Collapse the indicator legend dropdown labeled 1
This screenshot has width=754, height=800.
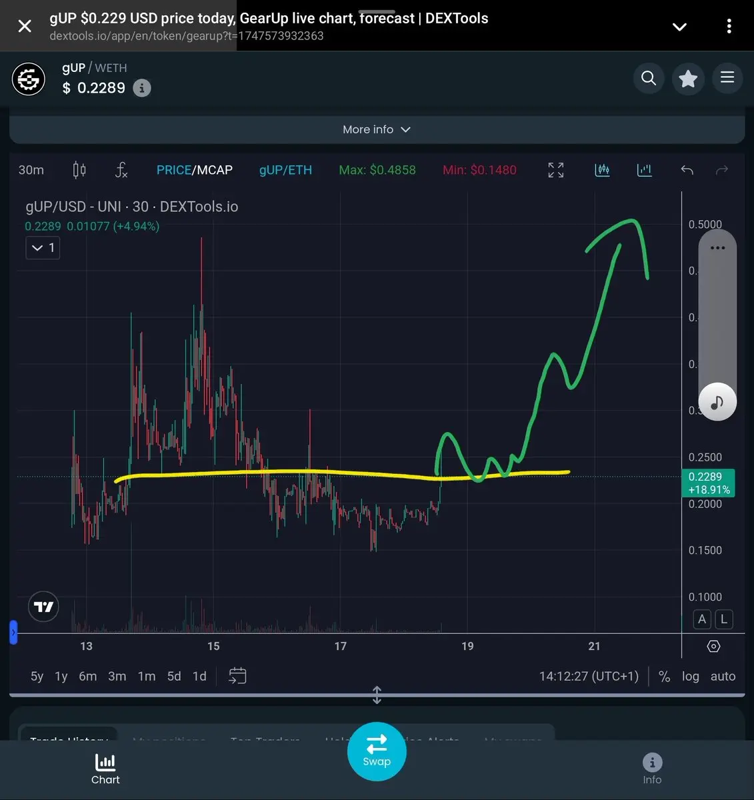[x=43, y=248]
